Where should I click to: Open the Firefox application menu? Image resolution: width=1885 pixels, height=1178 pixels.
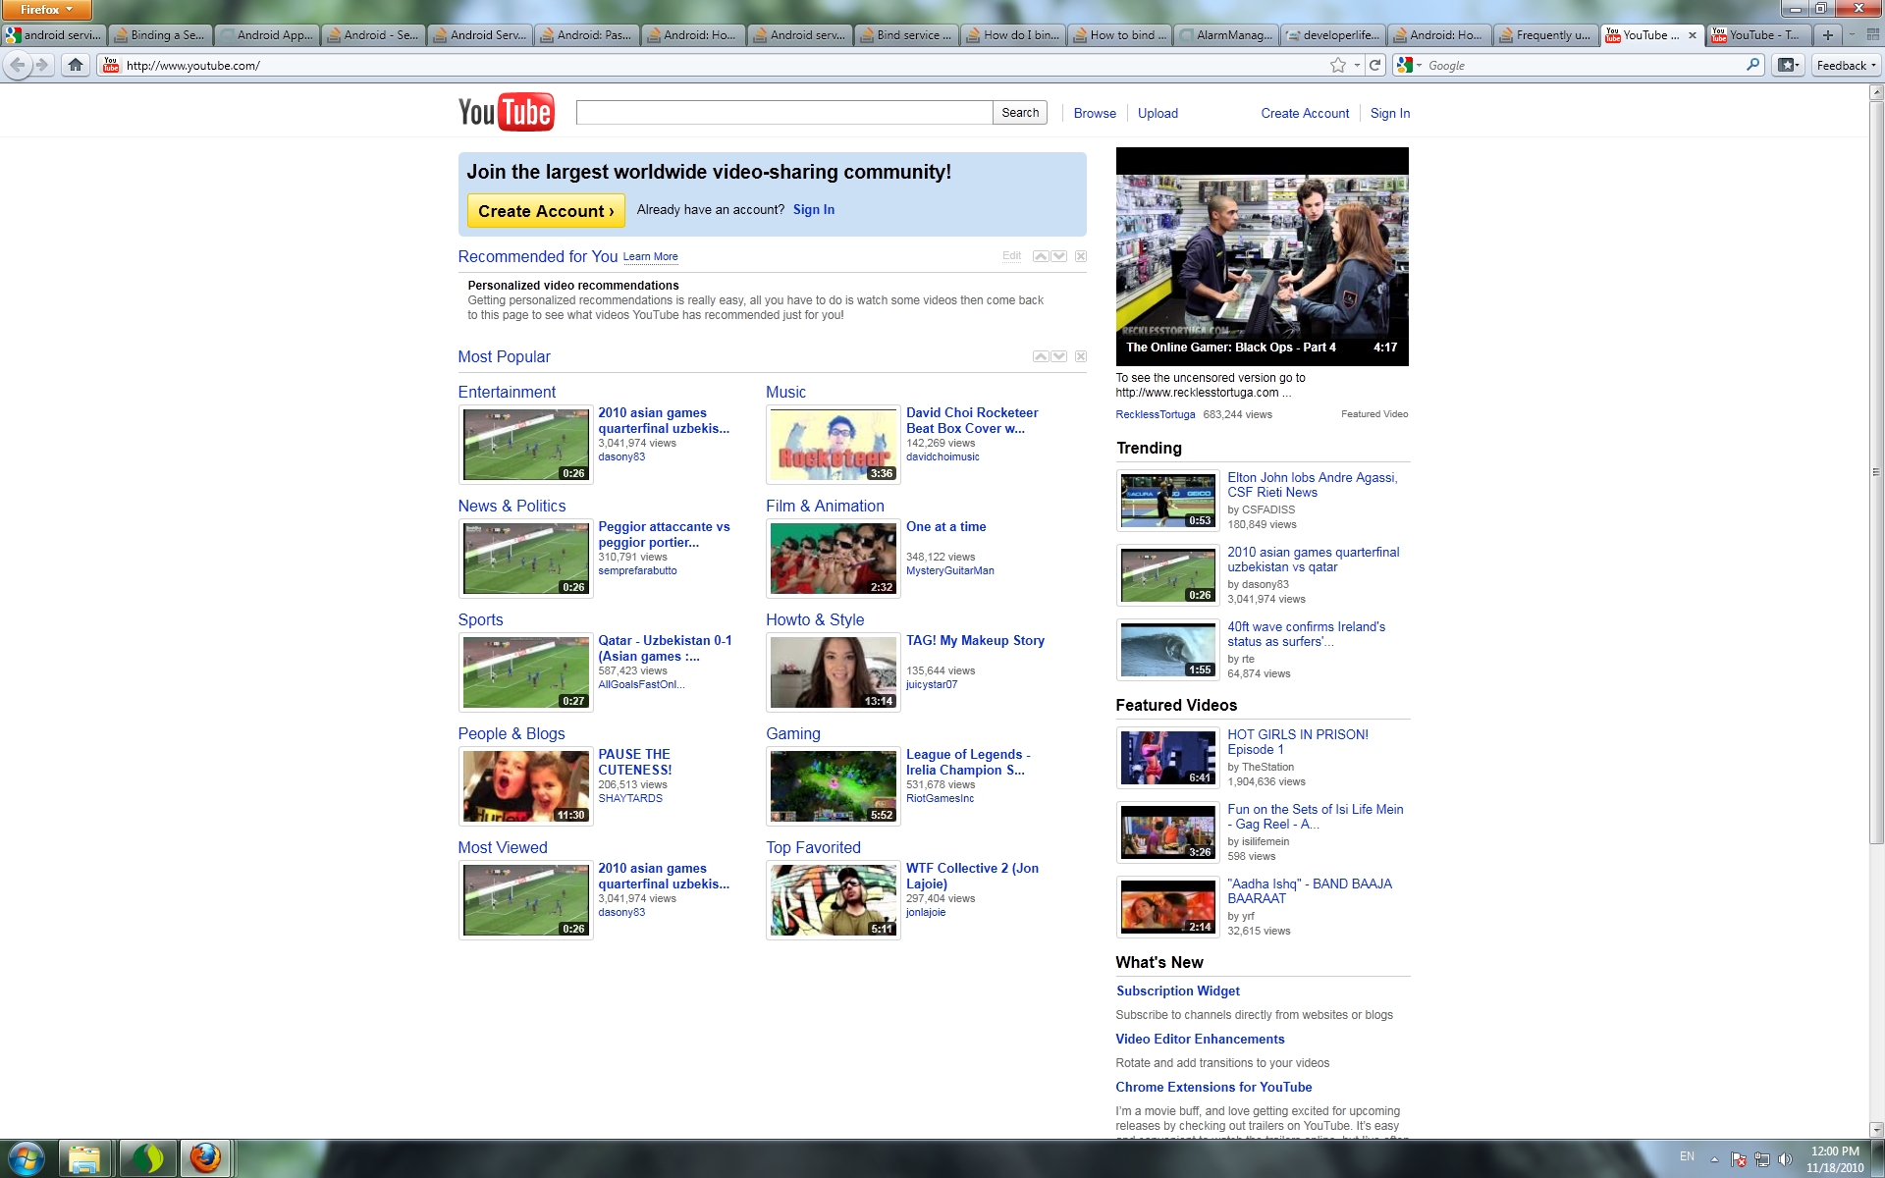coord(46,10)
